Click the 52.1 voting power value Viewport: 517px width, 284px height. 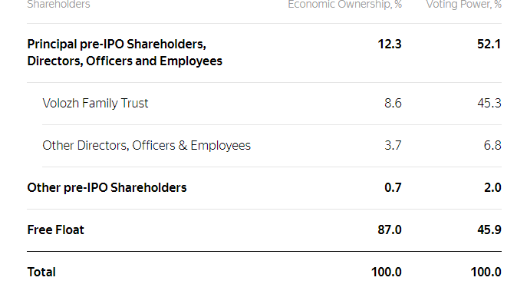coord(489,45)
